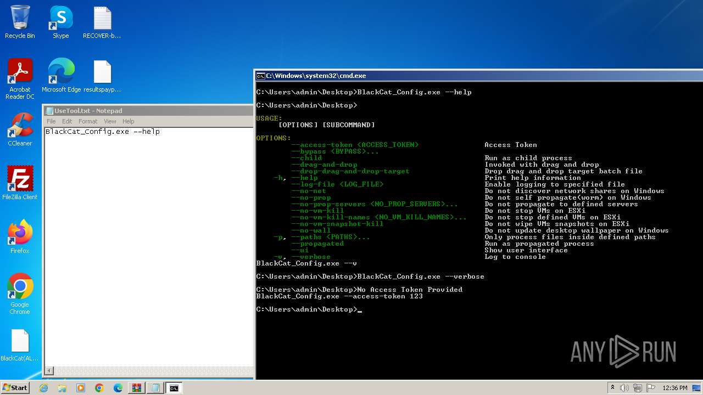This screenshot has height=395, width=703.
Task: Open the Start menu
Action: pyautogui.click(x=15, y=388)
